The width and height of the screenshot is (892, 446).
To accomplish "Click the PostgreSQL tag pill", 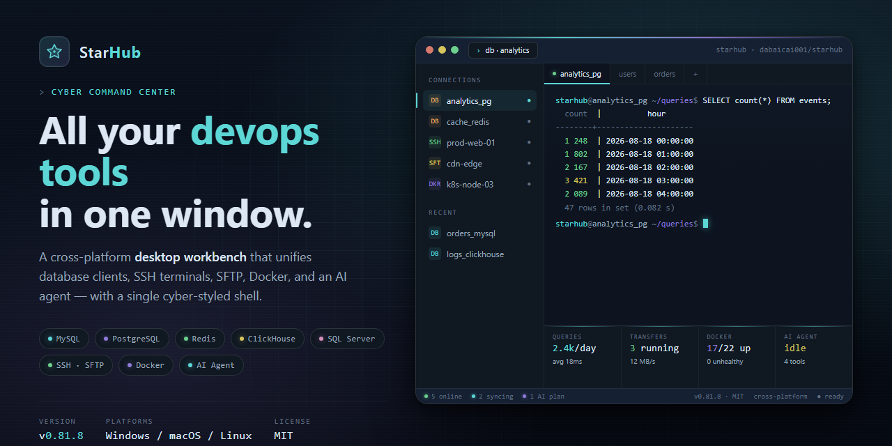I will 132,339.
